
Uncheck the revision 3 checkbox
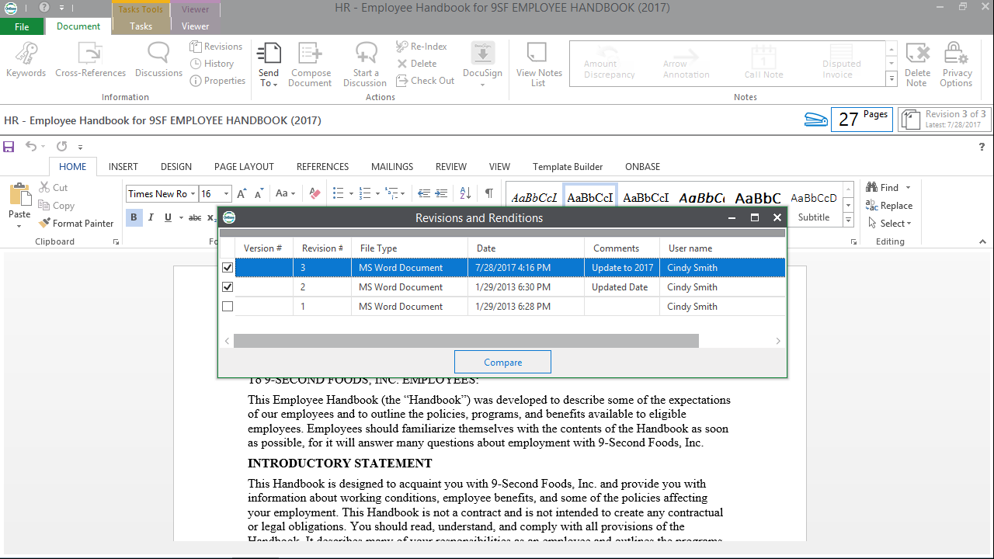[x=228, y=268]
